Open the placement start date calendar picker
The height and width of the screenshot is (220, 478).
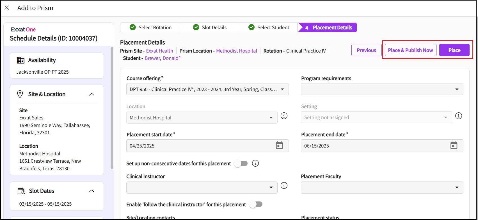click(x=279, y=146)
